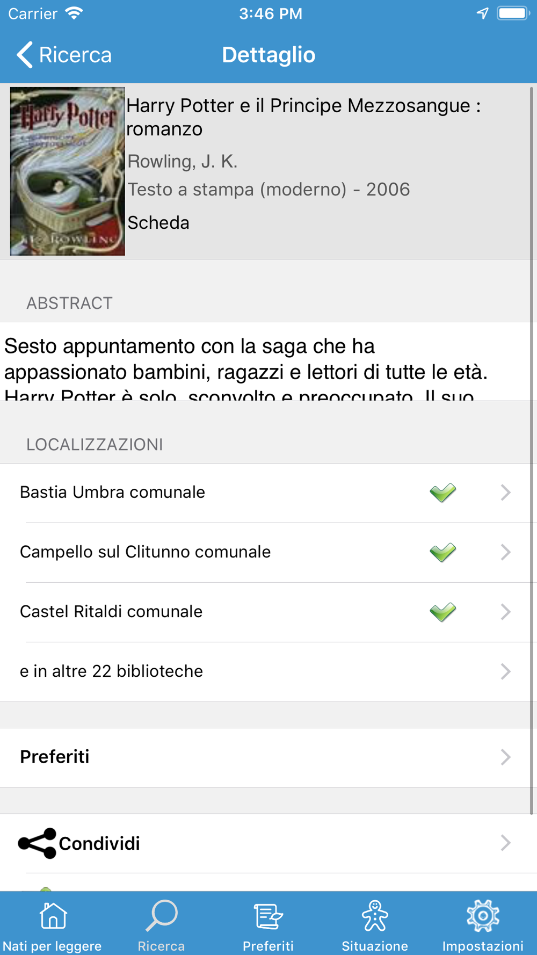The width and height of the screenshot is (537, 955).
Task: Tap the Nati per leggere home icon
Action: point(53,916)
